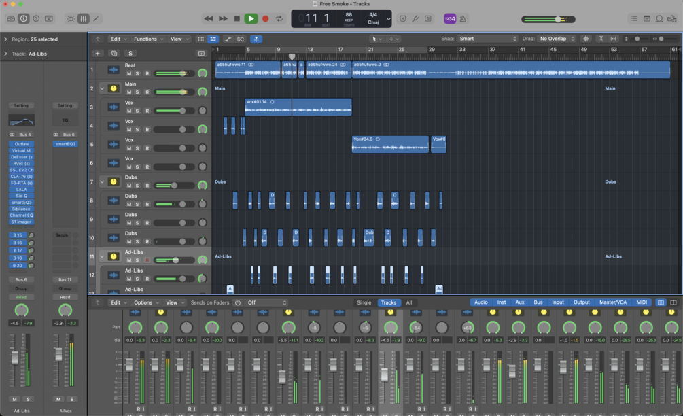Viewport: 683px width, 416px height.
Task: Click the Fast Forward transport button
Action: click(223, 19)
